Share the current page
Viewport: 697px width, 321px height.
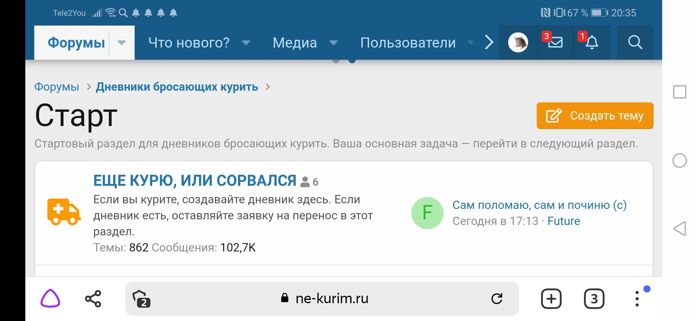click(x=93, y=298)
